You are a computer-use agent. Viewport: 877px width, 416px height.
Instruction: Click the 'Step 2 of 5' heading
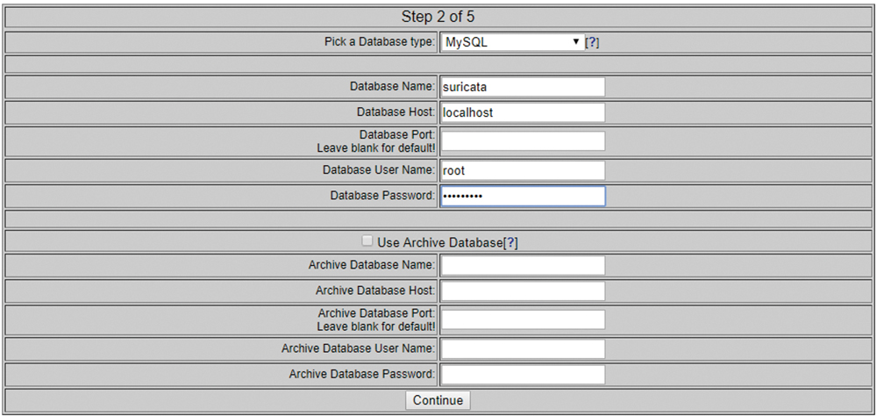coord(438,17)
